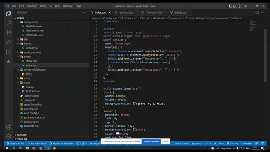Viewport: 270px width, 152px height.
Task: Click blue button in screen-sharing notification
Action: click(x=151, y=141)
